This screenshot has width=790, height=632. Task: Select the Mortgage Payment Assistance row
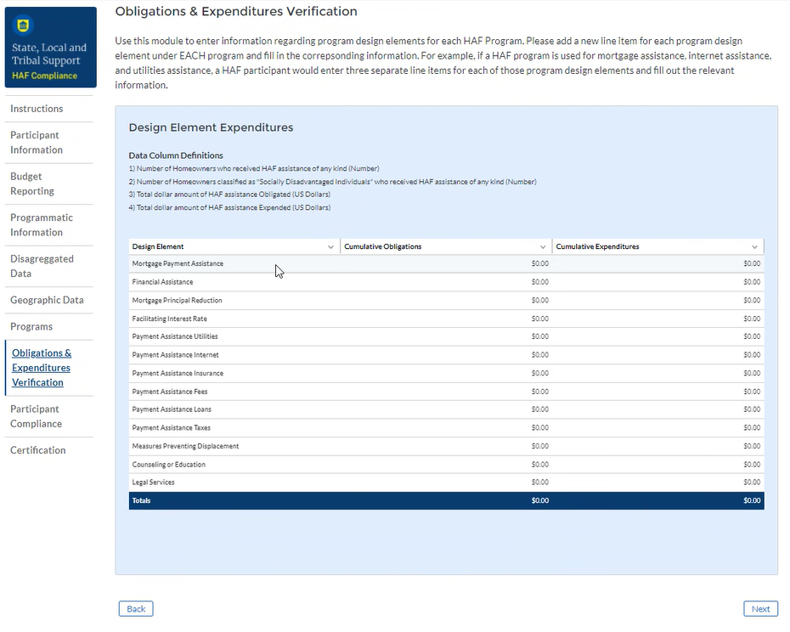[178, 264]
